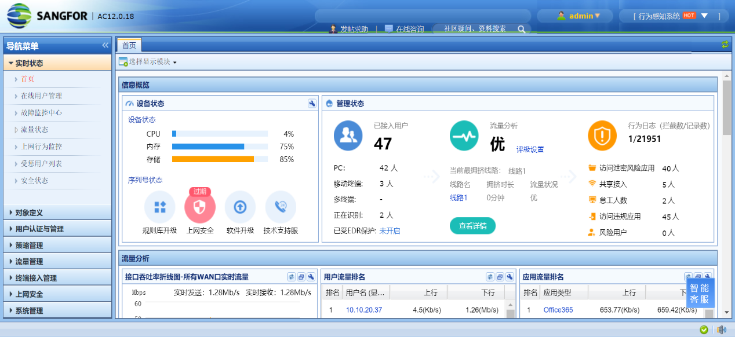Expand the 对象定义 menu section
Screen dimensions: 735x337
[x=57, y=213]
